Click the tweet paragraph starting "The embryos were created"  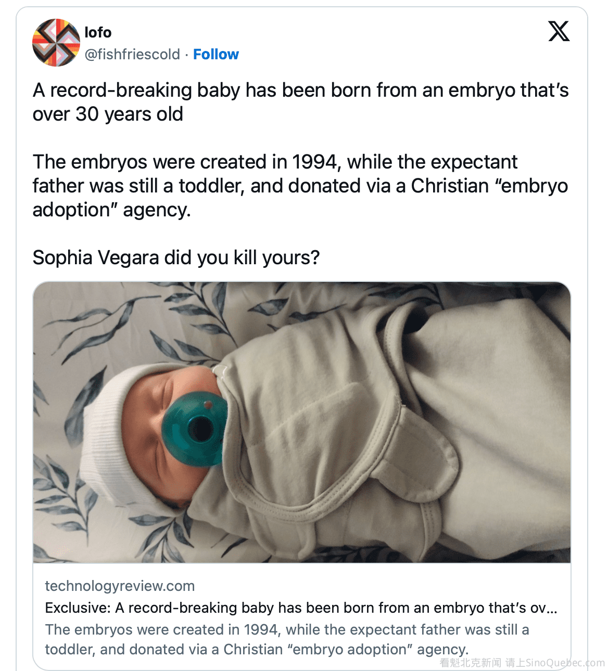275,162
